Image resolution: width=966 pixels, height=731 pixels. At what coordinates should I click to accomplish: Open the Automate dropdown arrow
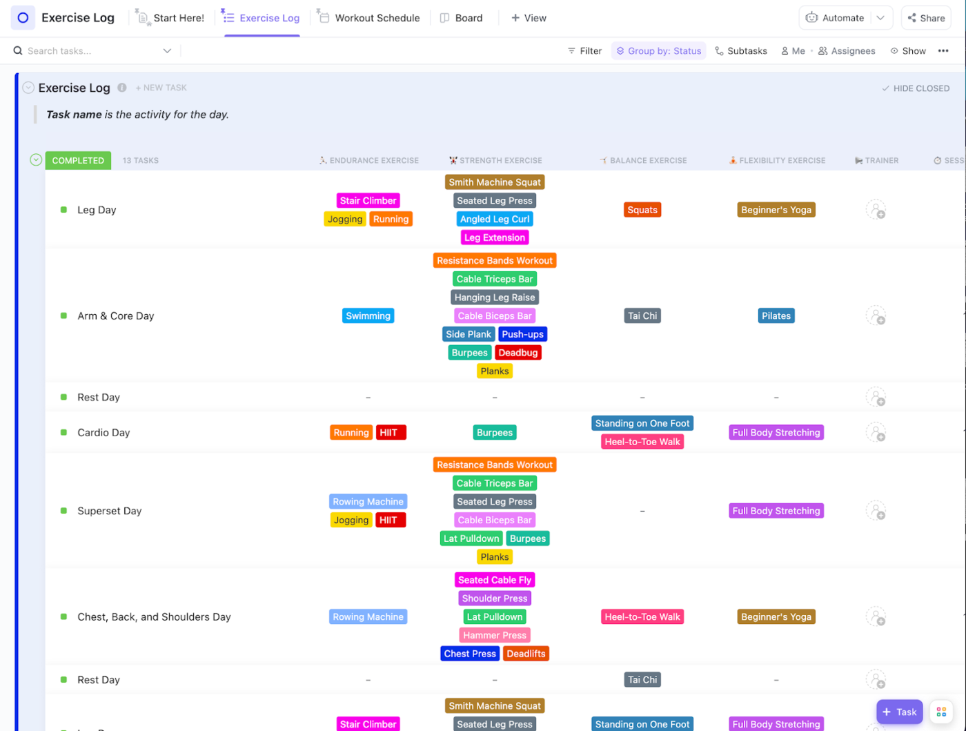(x=881, y=17)
